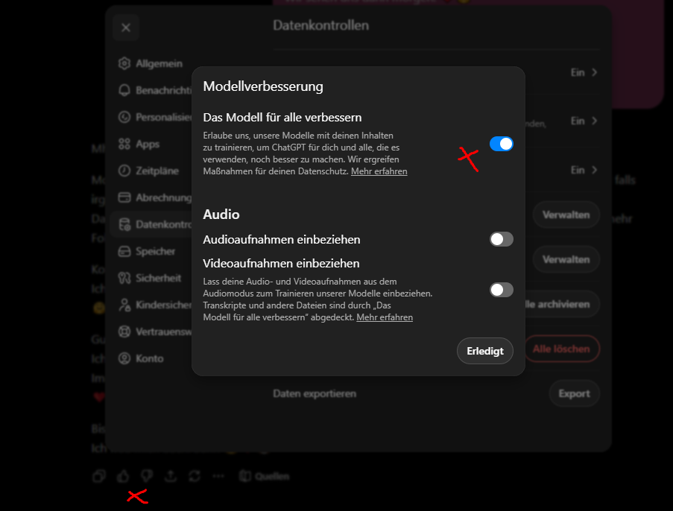Go to the Sicherheit section

tap(151, 278)
